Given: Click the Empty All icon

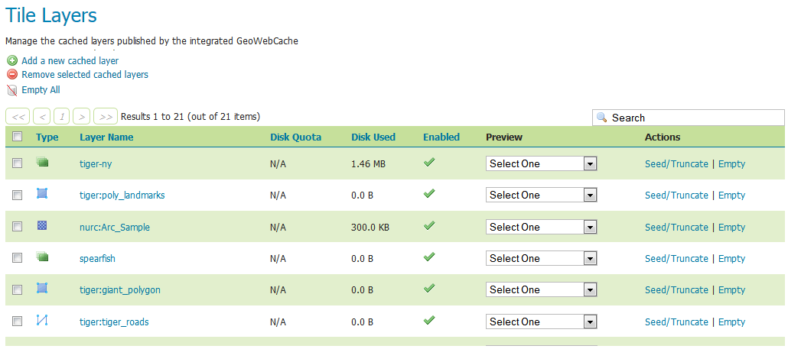Looking at the screenshot, I should click(x=11, y=90).
